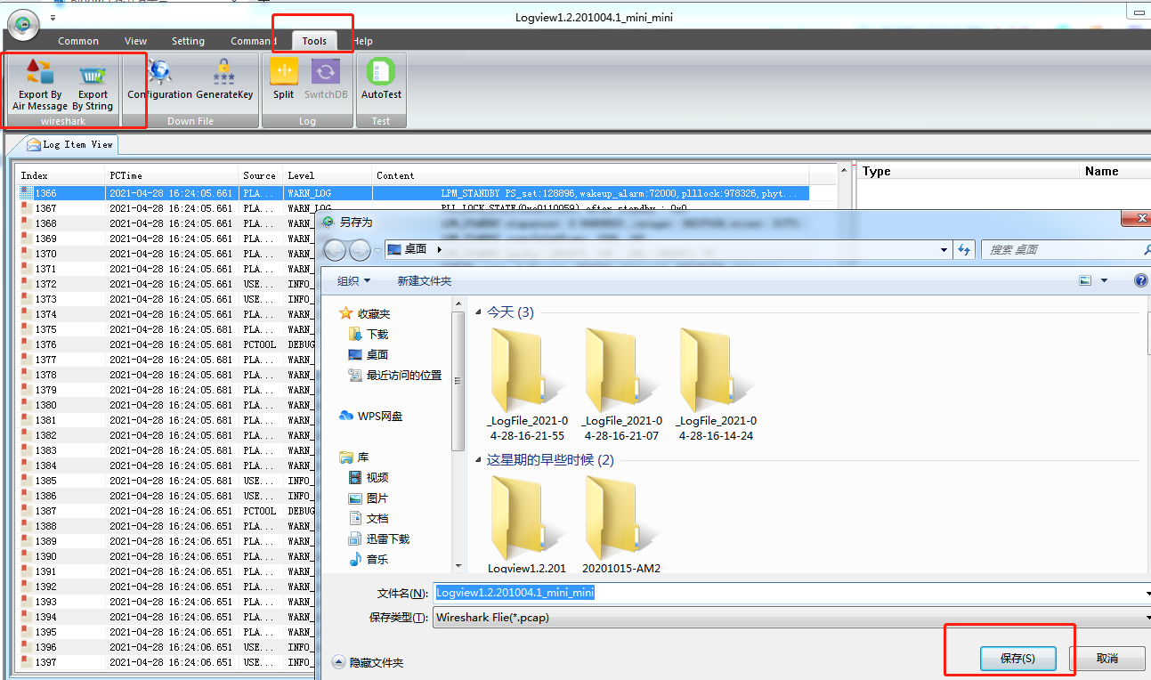Open the Configuration tool
1151x680 pixels.
pyautogui.click(x=159, y=73)
